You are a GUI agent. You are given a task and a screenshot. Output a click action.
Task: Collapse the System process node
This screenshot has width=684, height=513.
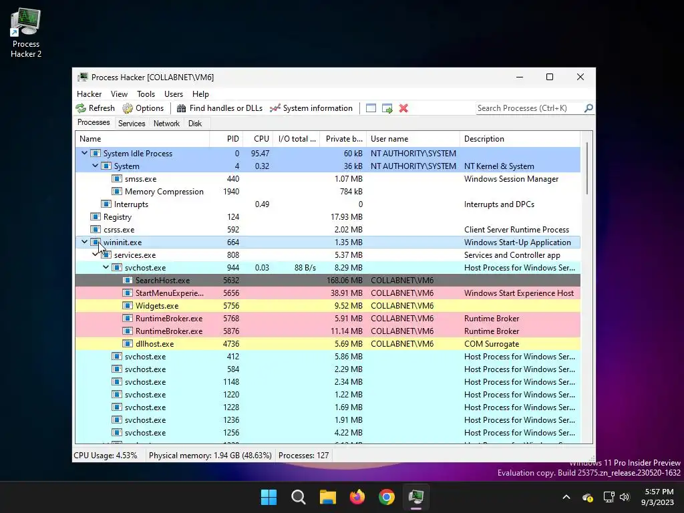[x=95, y=166]
